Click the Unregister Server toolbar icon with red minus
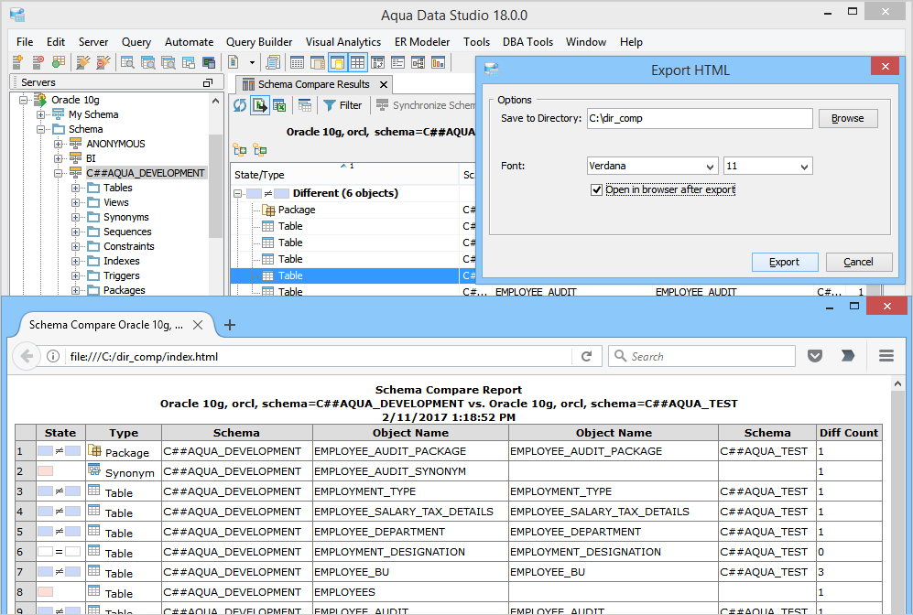 click(x=38, y=61)
